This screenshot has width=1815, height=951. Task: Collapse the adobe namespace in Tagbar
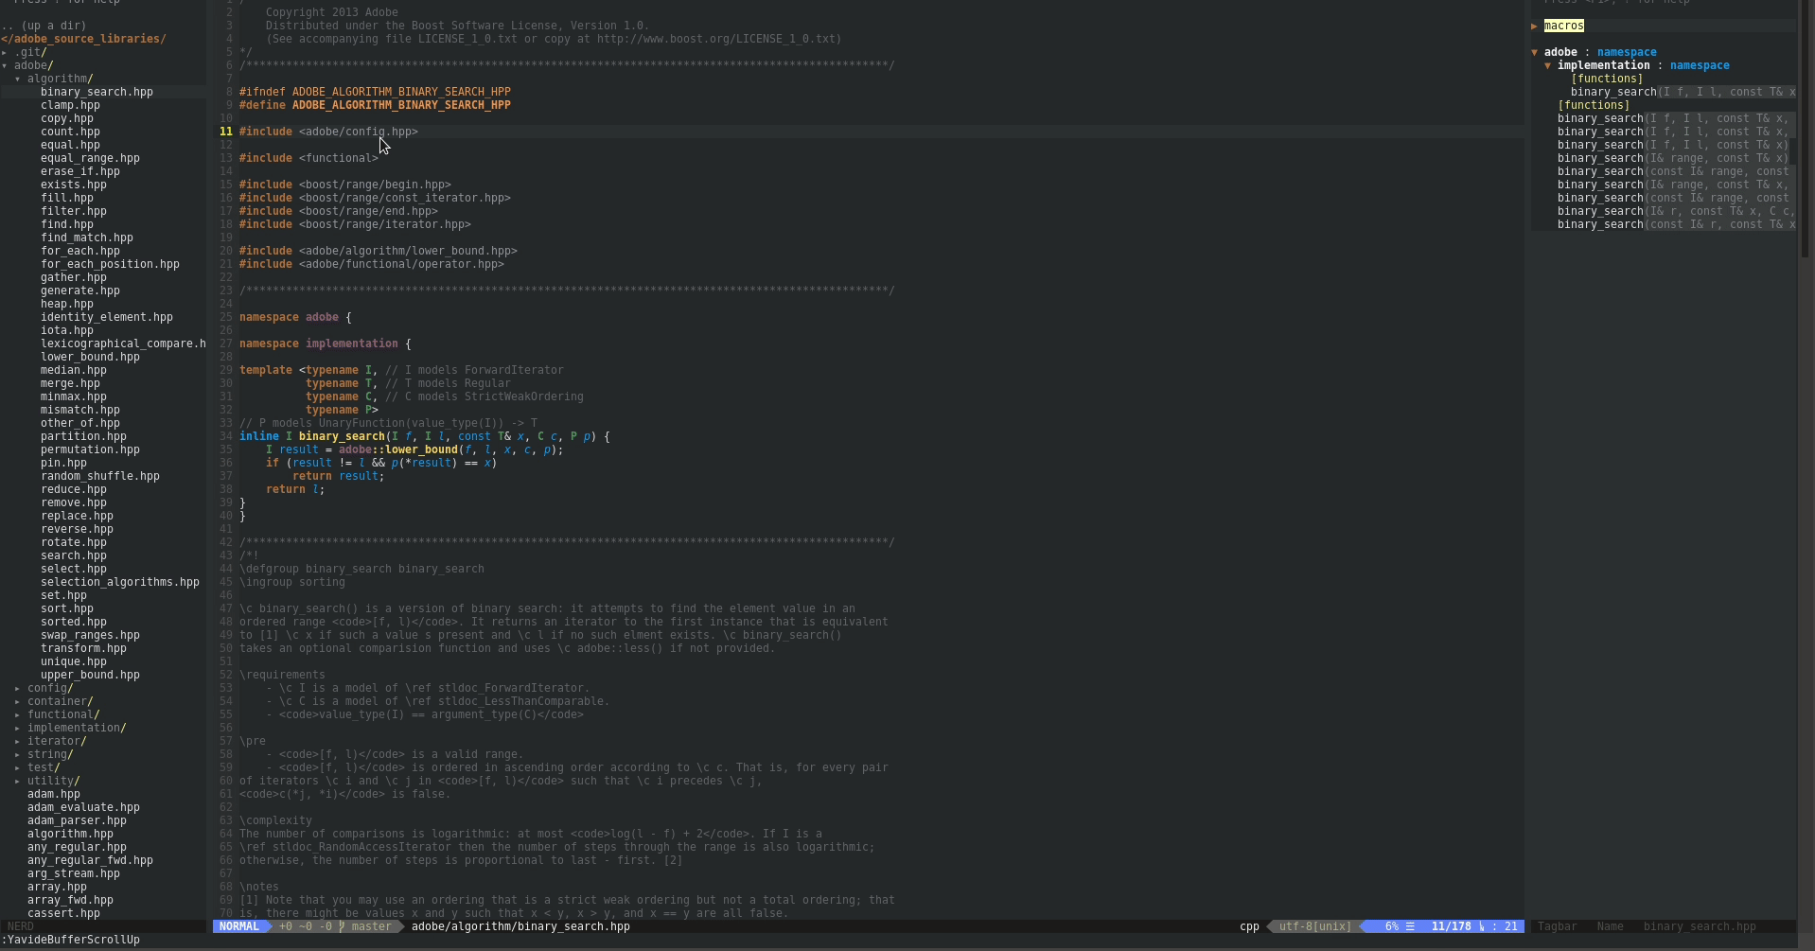tap(1534, 52)
